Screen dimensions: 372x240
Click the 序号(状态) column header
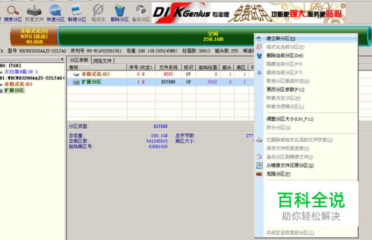141,68
